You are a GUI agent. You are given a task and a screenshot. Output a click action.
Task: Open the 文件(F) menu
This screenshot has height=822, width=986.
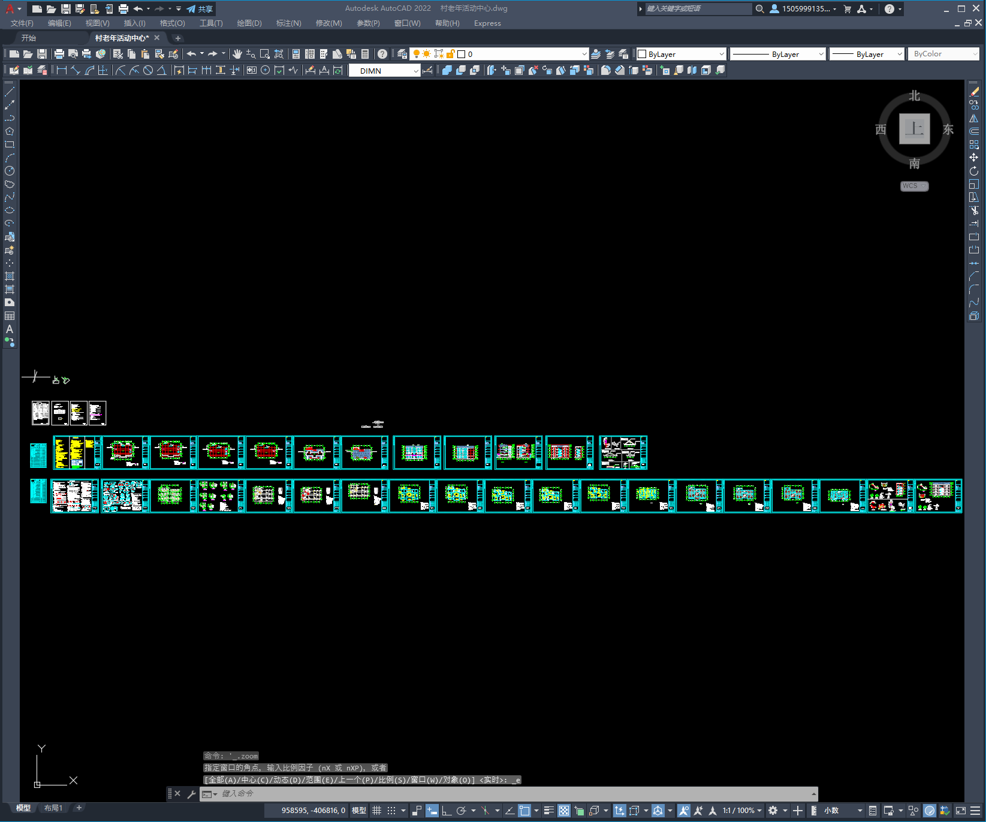[22, 23]
